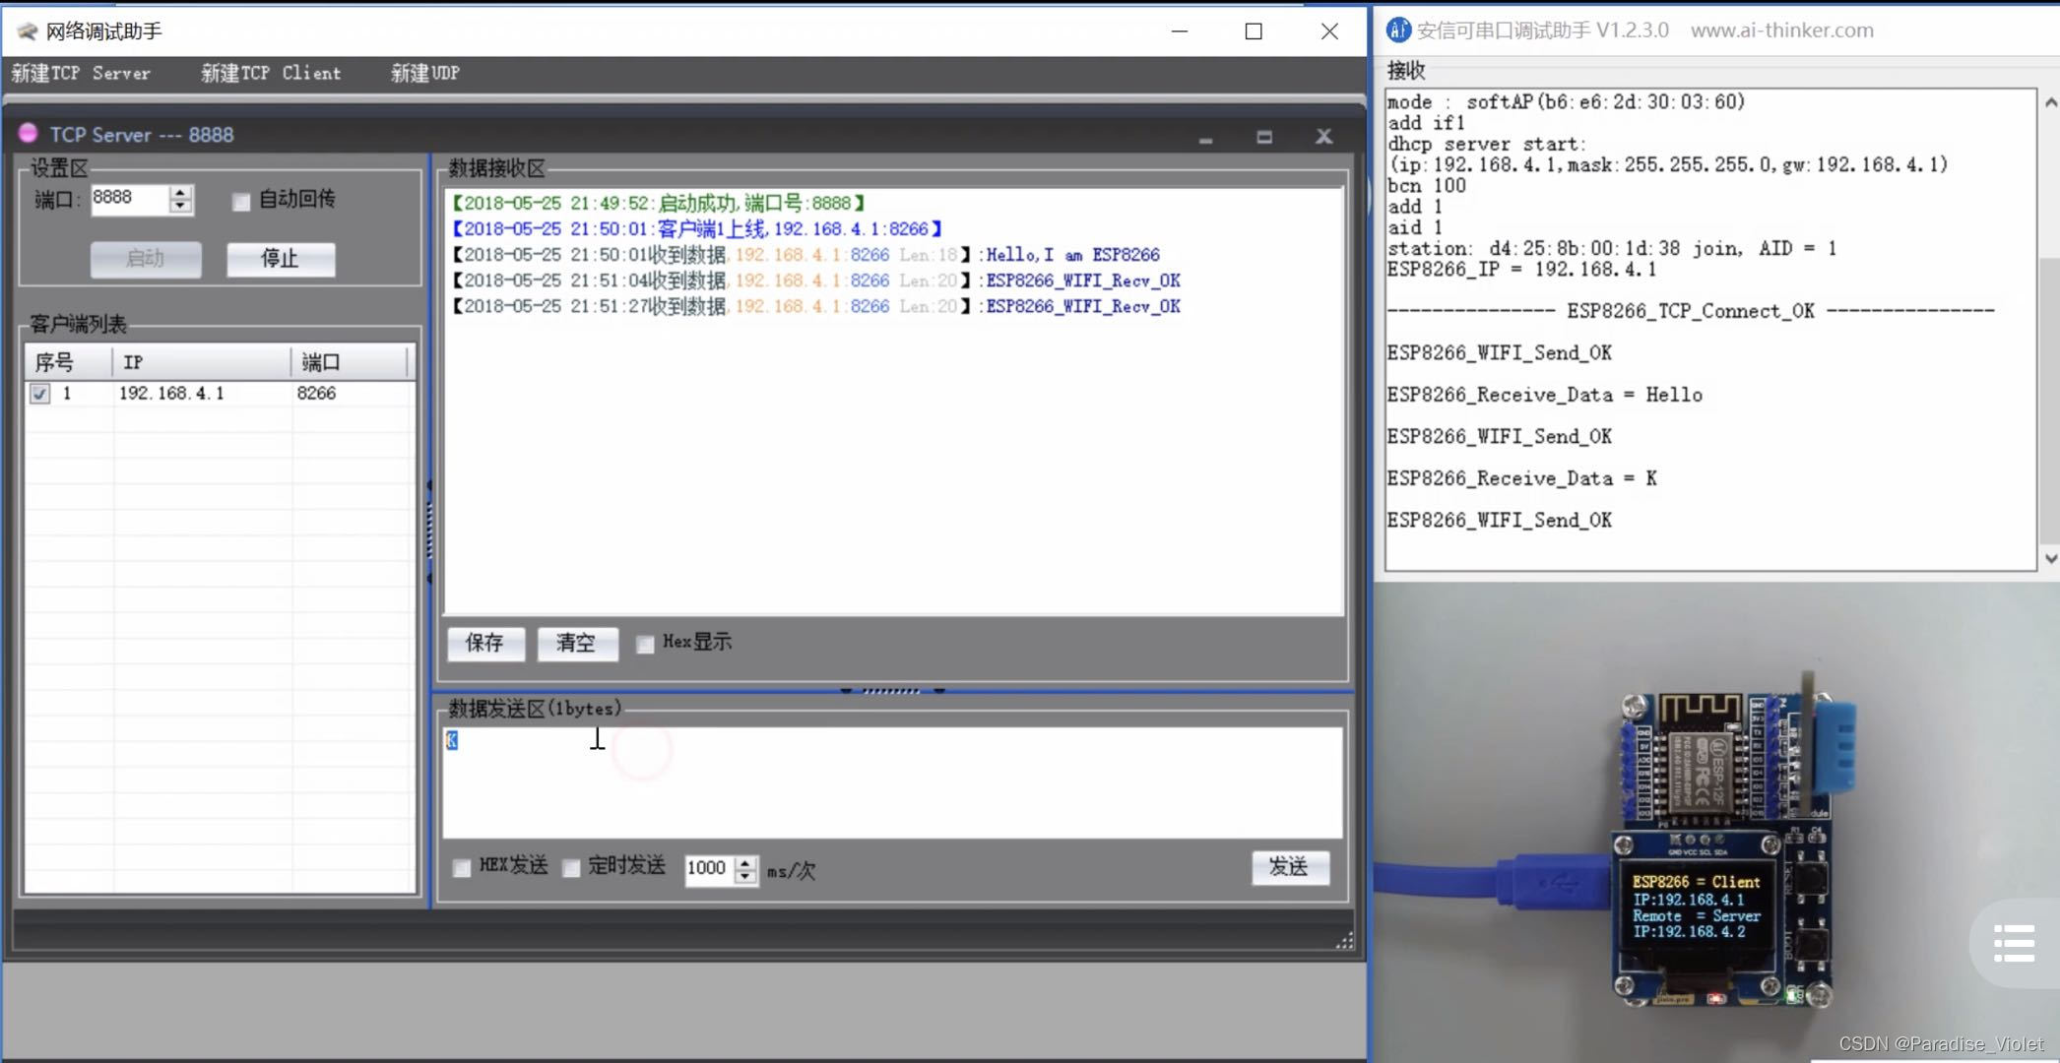Enable the 自动回传 checkbox
The width and height of the screenshot is (2060, 1063).
239,201
